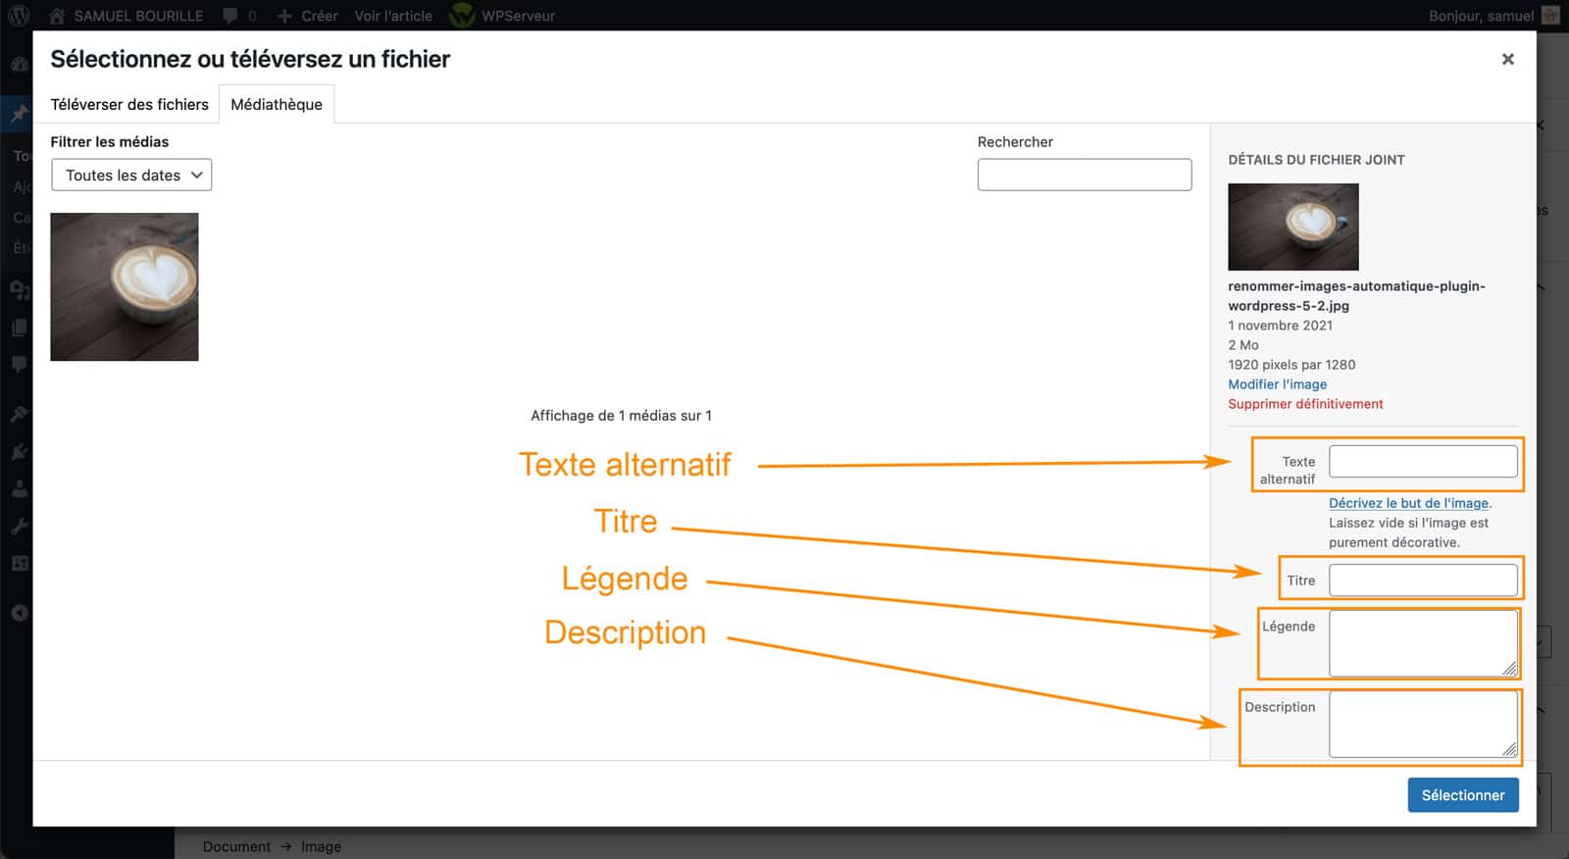Screen dimensions: 1569x859
Task: Select the Médiathèque tab
Action: coord(277,105)
